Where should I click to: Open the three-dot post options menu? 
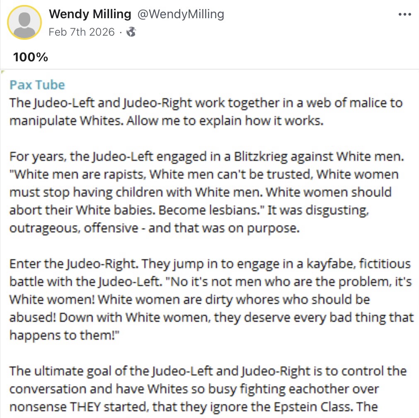coord(404,14)
